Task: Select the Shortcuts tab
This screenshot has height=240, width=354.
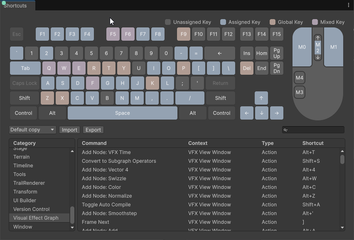Action: pyautogui.click(x=15, y=6)
